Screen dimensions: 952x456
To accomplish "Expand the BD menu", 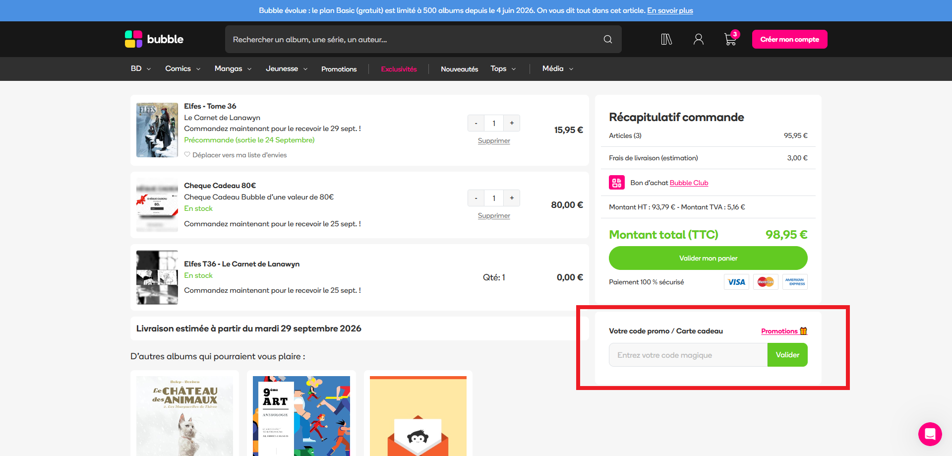I will (141, 68).
